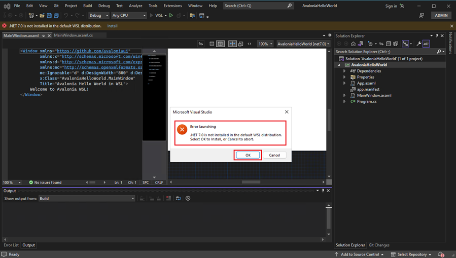456x258 pixels.
Task: Click the Open File toolbar icon
Action: point(42,15)
